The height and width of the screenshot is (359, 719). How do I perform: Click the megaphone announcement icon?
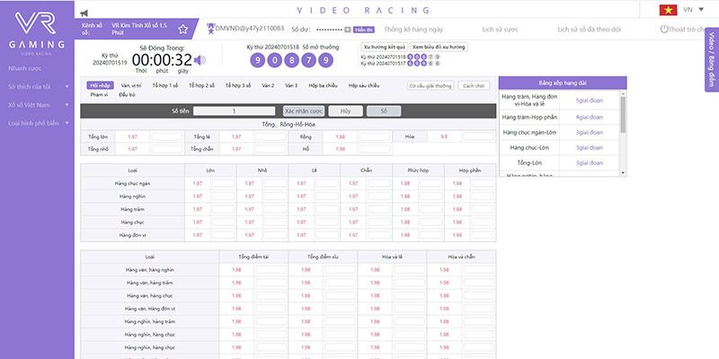tap(84, 13)
